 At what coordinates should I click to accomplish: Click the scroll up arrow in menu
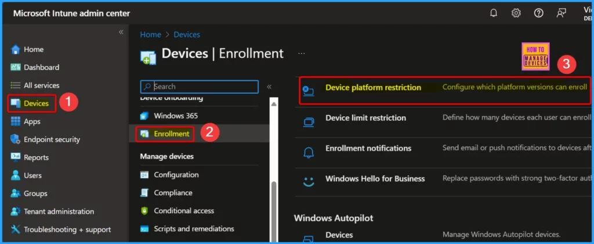(x=274, y=104)
